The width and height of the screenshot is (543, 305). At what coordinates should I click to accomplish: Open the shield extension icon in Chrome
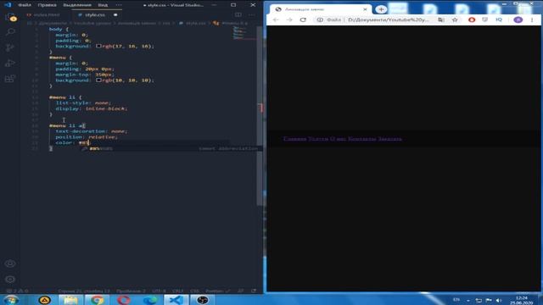tap(484, 20)
